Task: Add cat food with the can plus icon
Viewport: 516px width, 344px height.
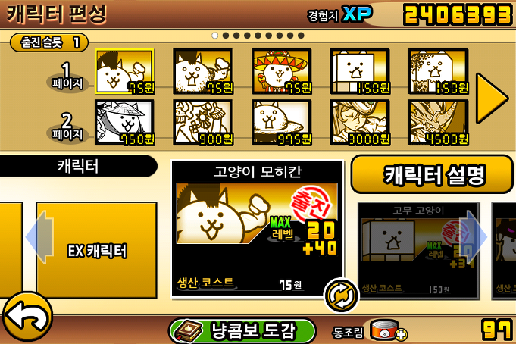Action: pos(388,330)
